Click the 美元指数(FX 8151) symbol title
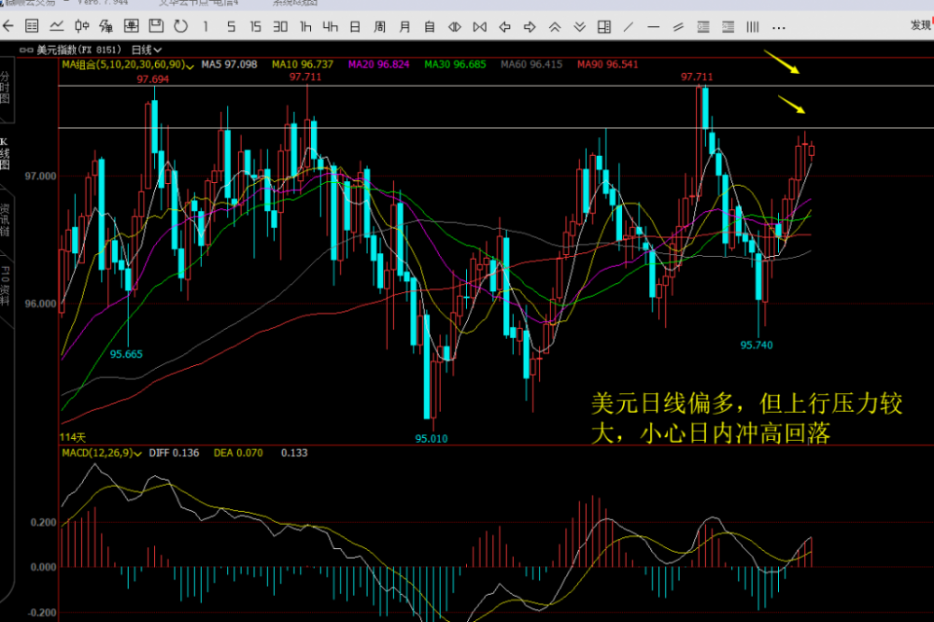 (x=78, y=50)
